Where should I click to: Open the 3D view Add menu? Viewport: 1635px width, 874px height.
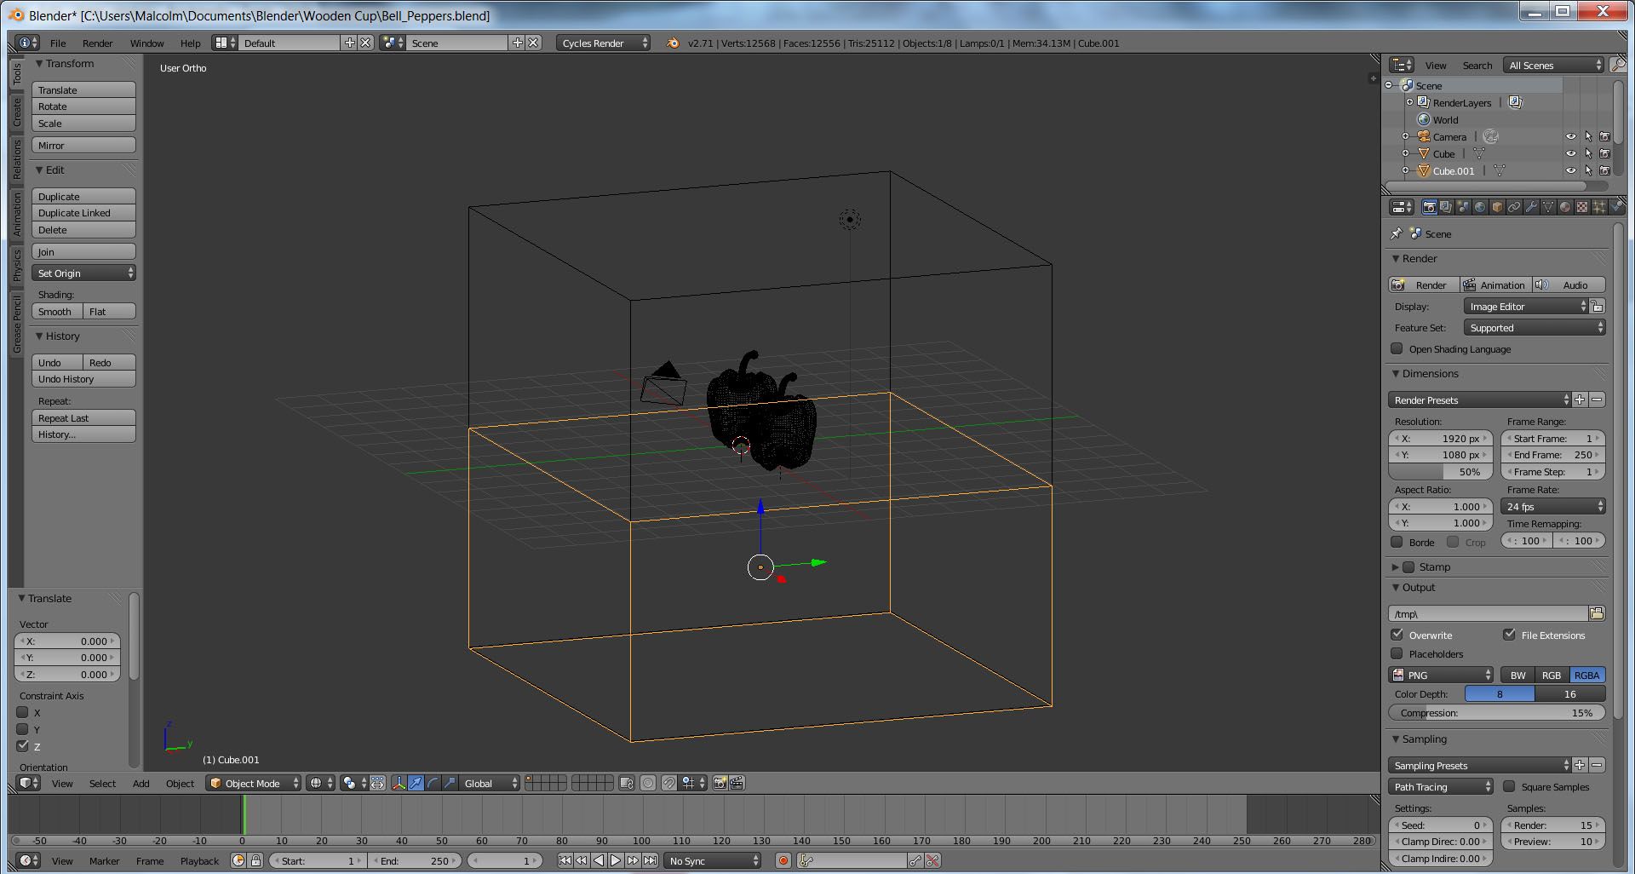point(141,783)
